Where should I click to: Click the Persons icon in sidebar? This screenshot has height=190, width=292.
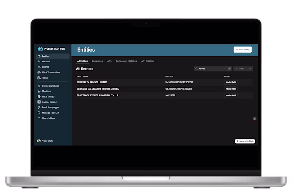(x=39, y=61)
